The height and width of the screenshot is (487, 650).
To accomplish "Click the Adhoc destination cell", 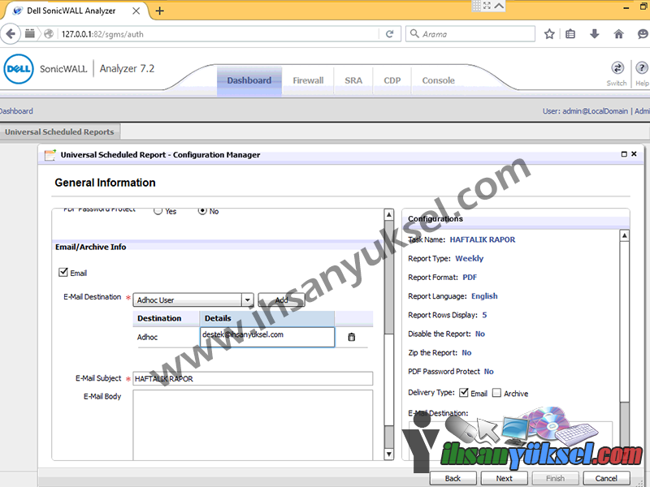I will tap(148, 337).
